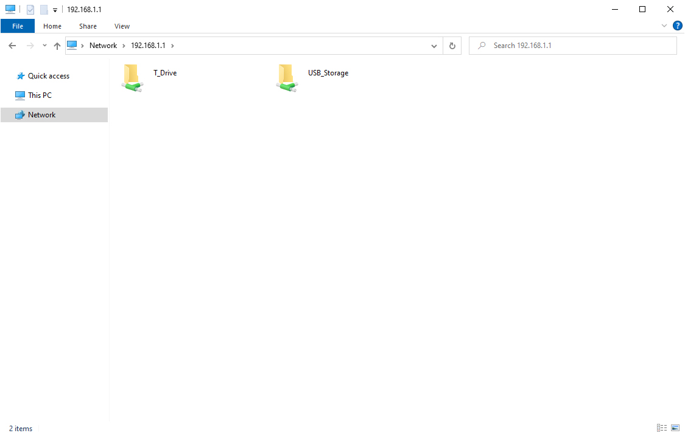Image resolution: width=685 pixels, height=436 pixels.
Task: Click Properties icon in quick access toolbar
Action: click(30, 10)
